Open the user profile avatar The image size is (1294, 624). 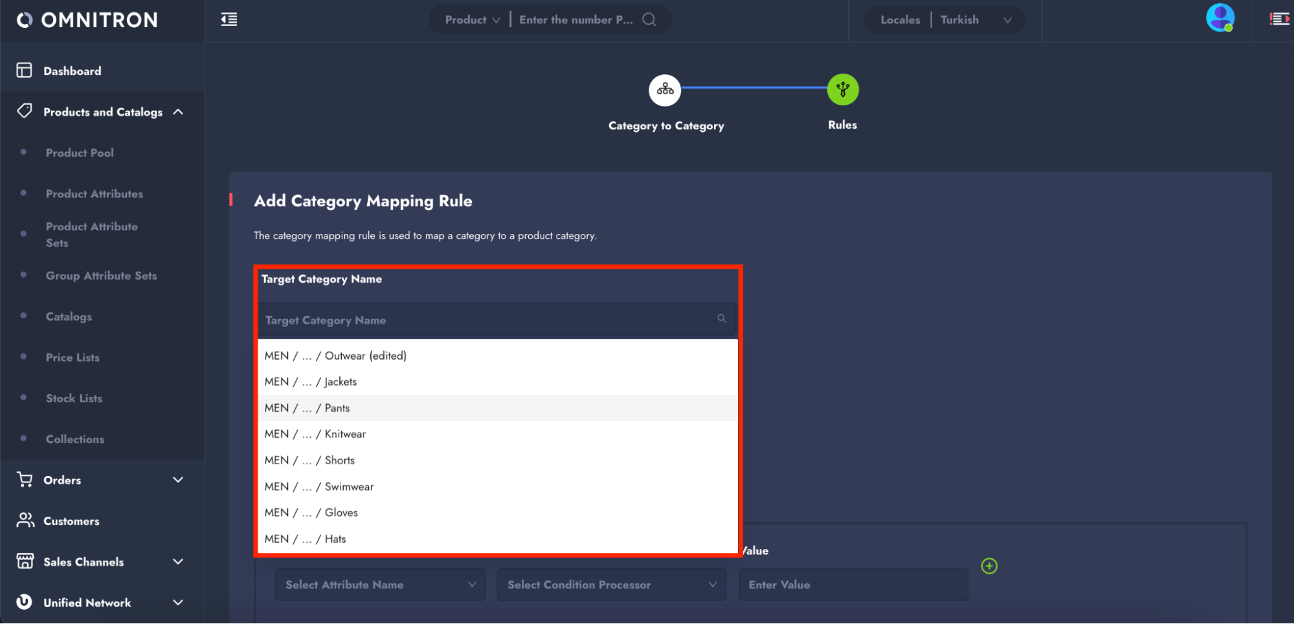[1220, 18]
